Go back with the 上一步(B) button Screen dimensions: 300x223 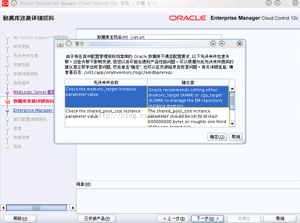click(x=174, y=218)
